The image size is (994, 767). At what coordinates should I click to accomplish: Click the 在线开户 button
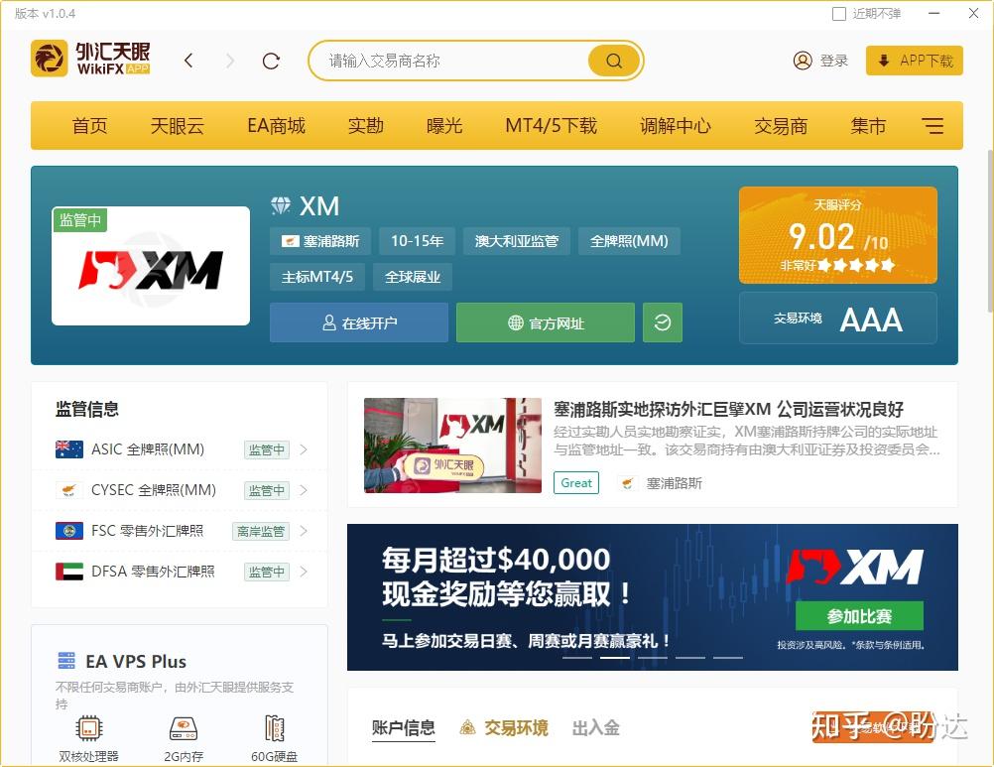click(x=358, y=322)
